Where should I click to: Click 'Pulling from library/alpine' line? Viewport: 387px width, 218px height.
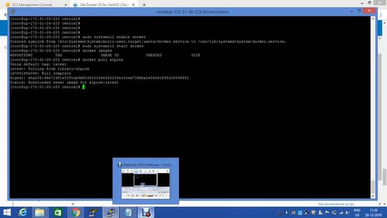(x=50, y=68)
